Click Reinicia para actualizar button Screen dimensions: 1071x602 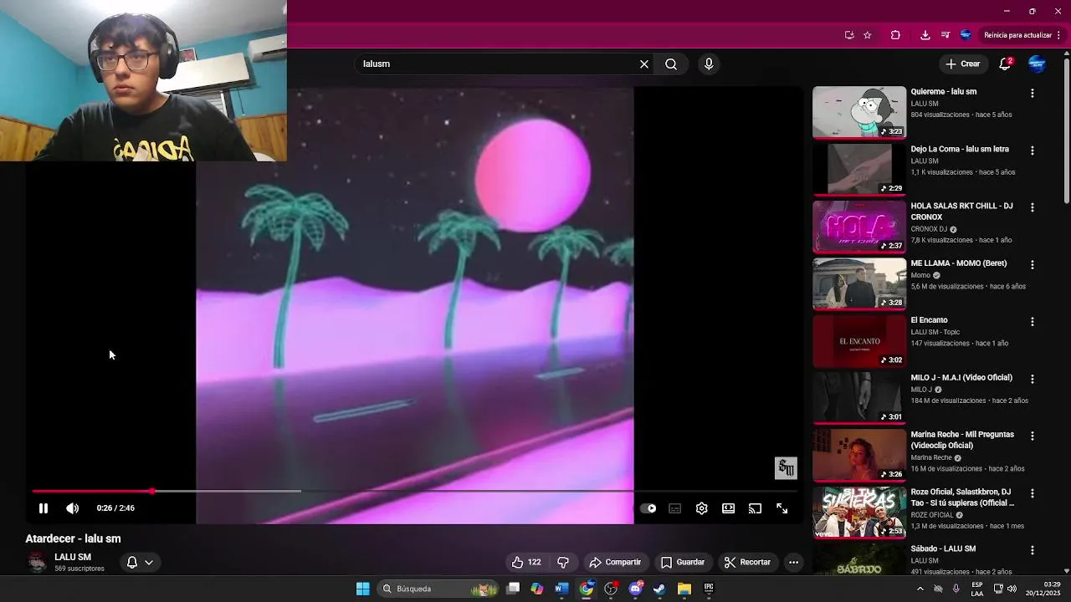tap(1022, 35)
